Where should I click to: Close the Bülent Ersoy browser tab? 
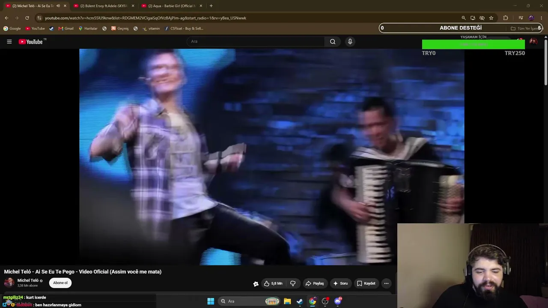(133, 6)
